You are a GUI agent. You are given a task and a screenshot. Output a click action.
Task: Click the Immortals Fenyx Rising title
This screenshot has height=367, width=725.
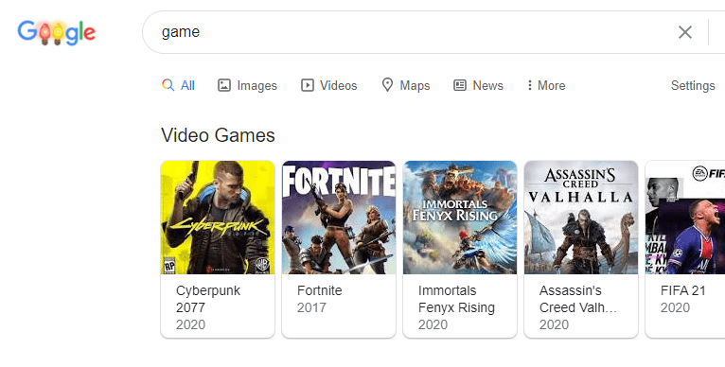[456, 299]
